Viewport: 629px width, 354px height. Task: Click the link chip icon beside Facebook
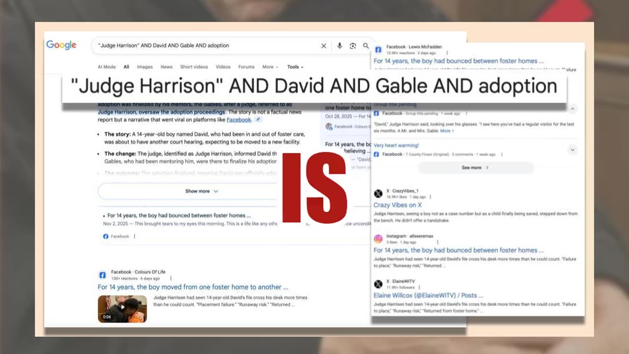258,119
